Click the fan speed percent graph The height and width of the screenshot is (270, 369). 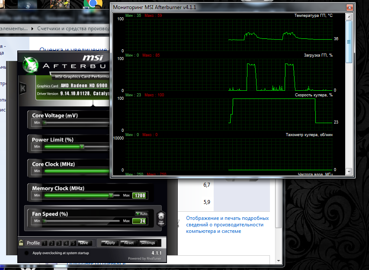coord(229,114)
